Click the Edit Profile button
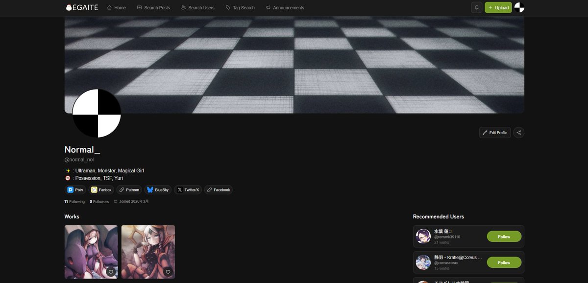588x283 pixels. [x=495, y=133]
